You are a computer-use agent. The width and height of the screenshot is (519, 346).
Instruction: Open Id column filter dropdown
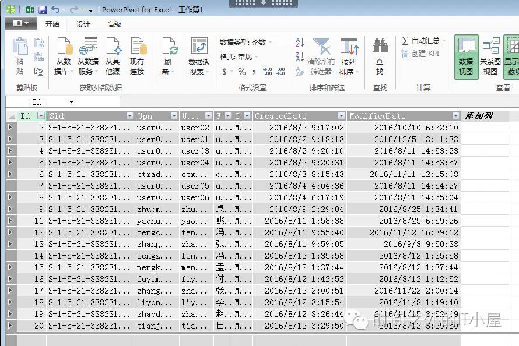coord(41,116)
